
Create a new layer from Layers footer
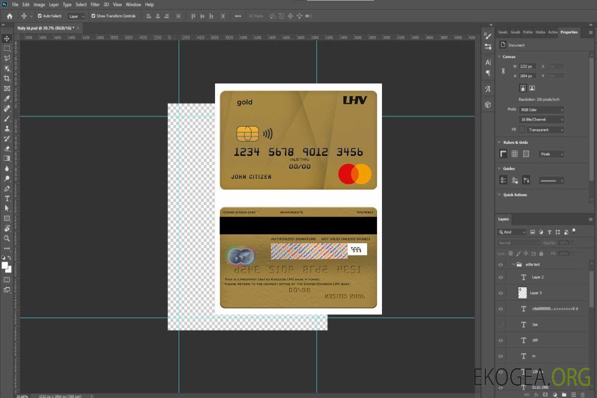[573, 395]
